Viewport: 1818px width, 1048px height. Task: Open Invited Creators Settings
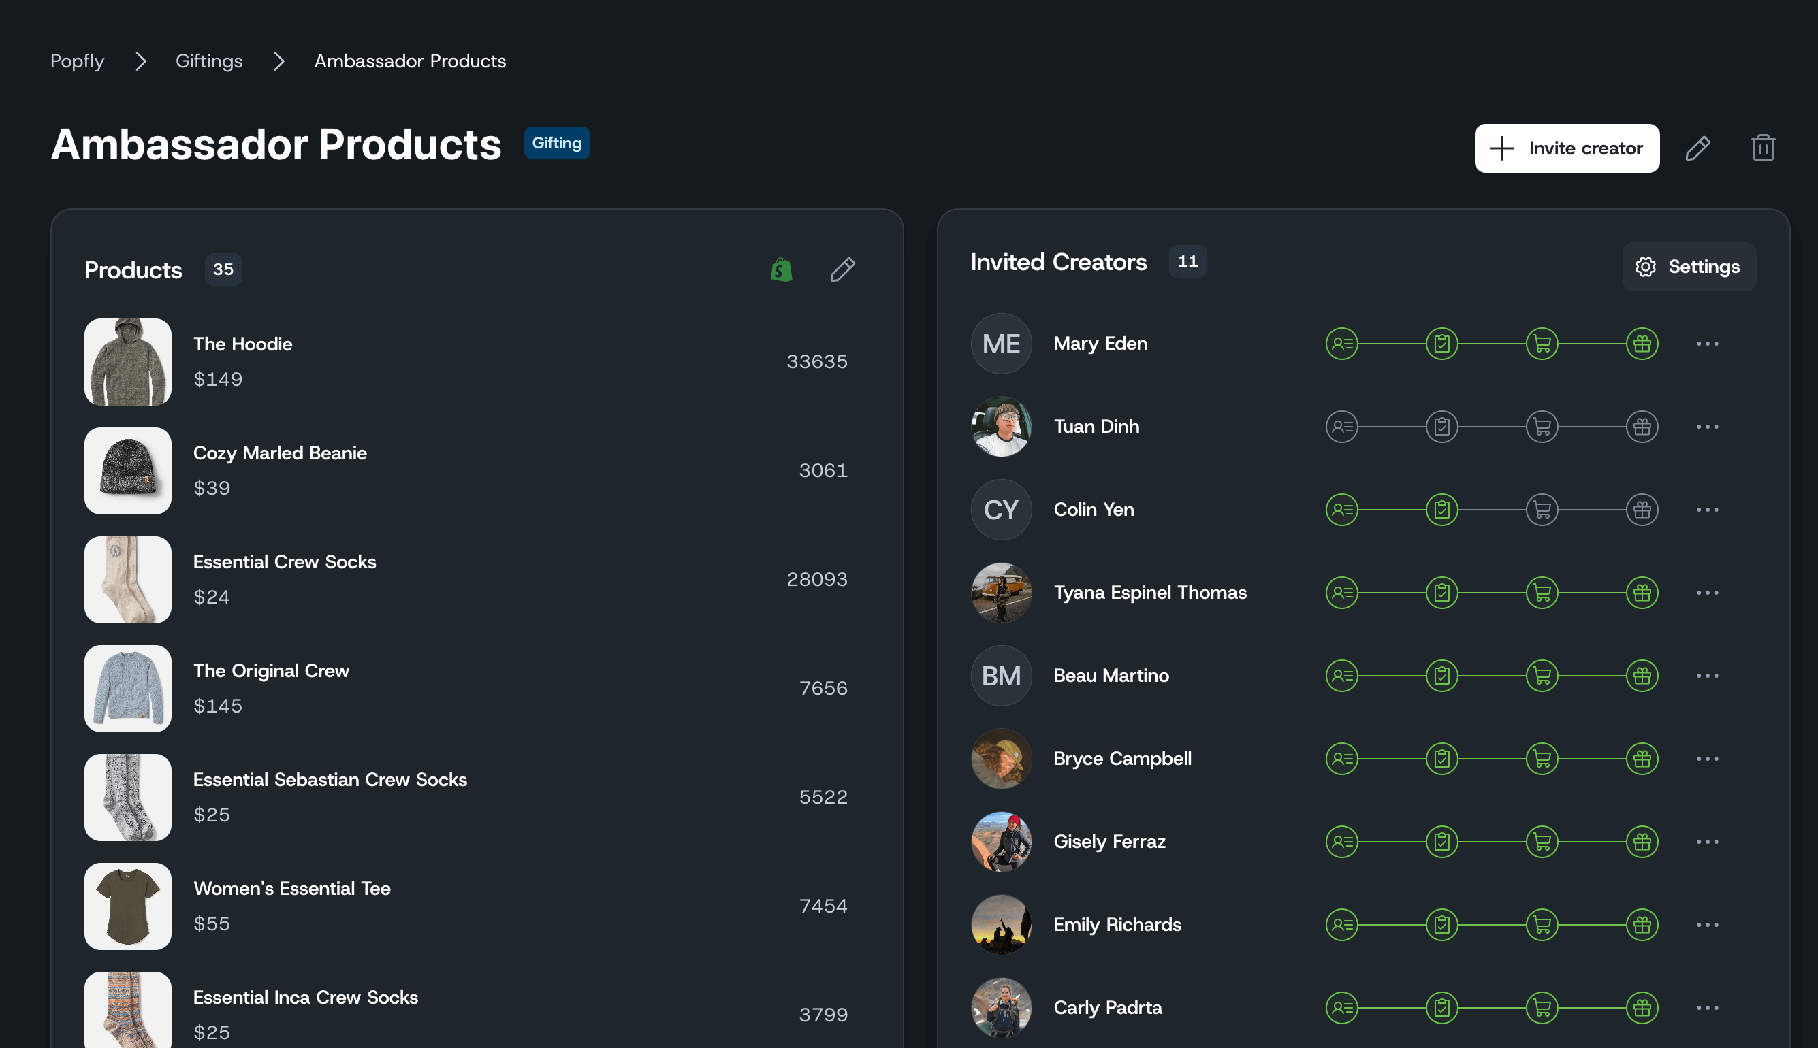(1689, 267)
